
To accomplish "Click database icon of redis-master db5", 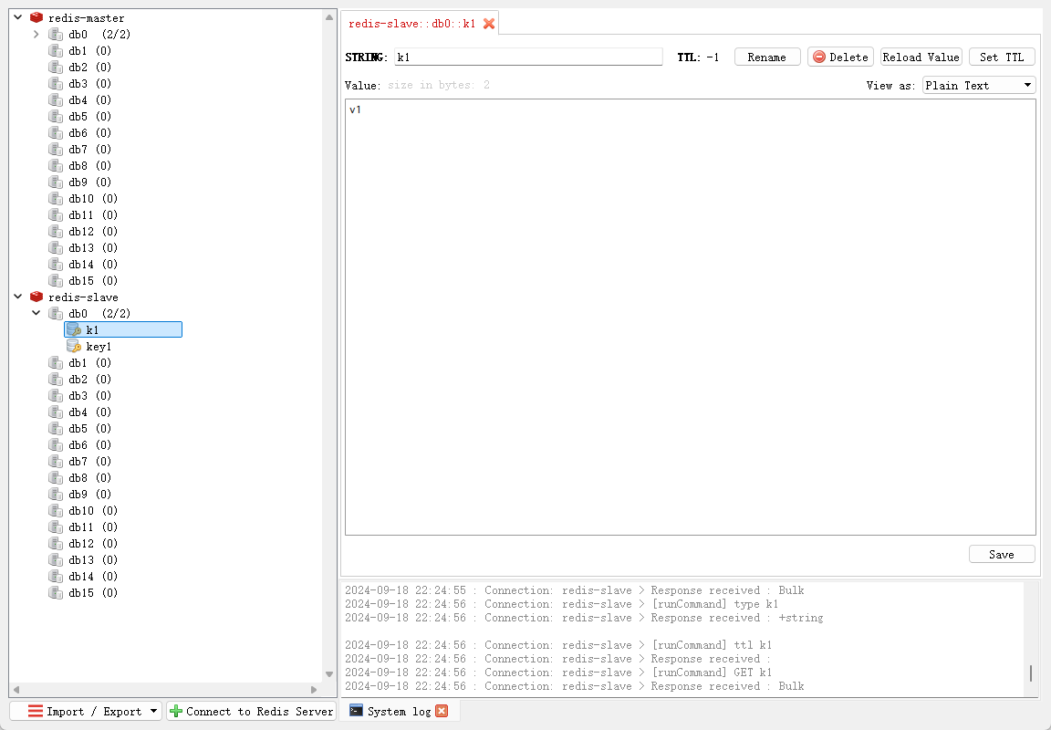I will pyautogui.click(x=56, y=117).
